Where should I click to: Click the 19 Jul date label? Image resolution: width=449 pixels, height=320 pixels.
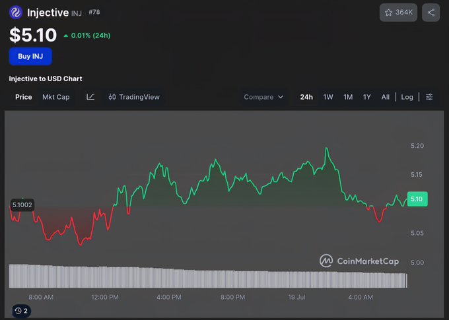pyautogui.click(x=296, y=297)
